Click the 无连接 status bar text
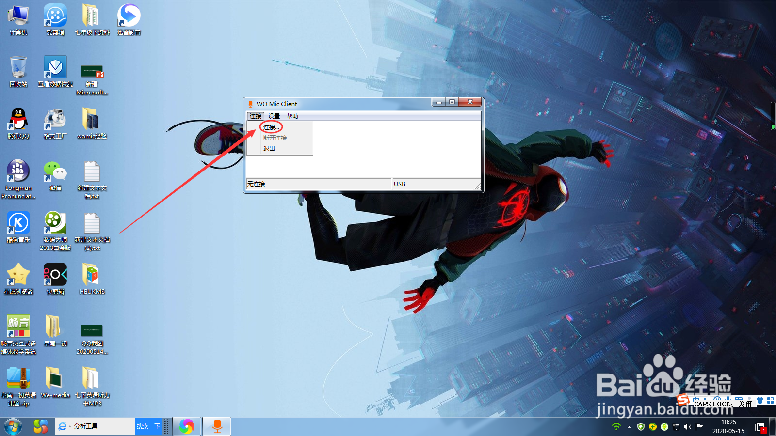Viewport: 776px width, 436px height. (x=256, y=184)
